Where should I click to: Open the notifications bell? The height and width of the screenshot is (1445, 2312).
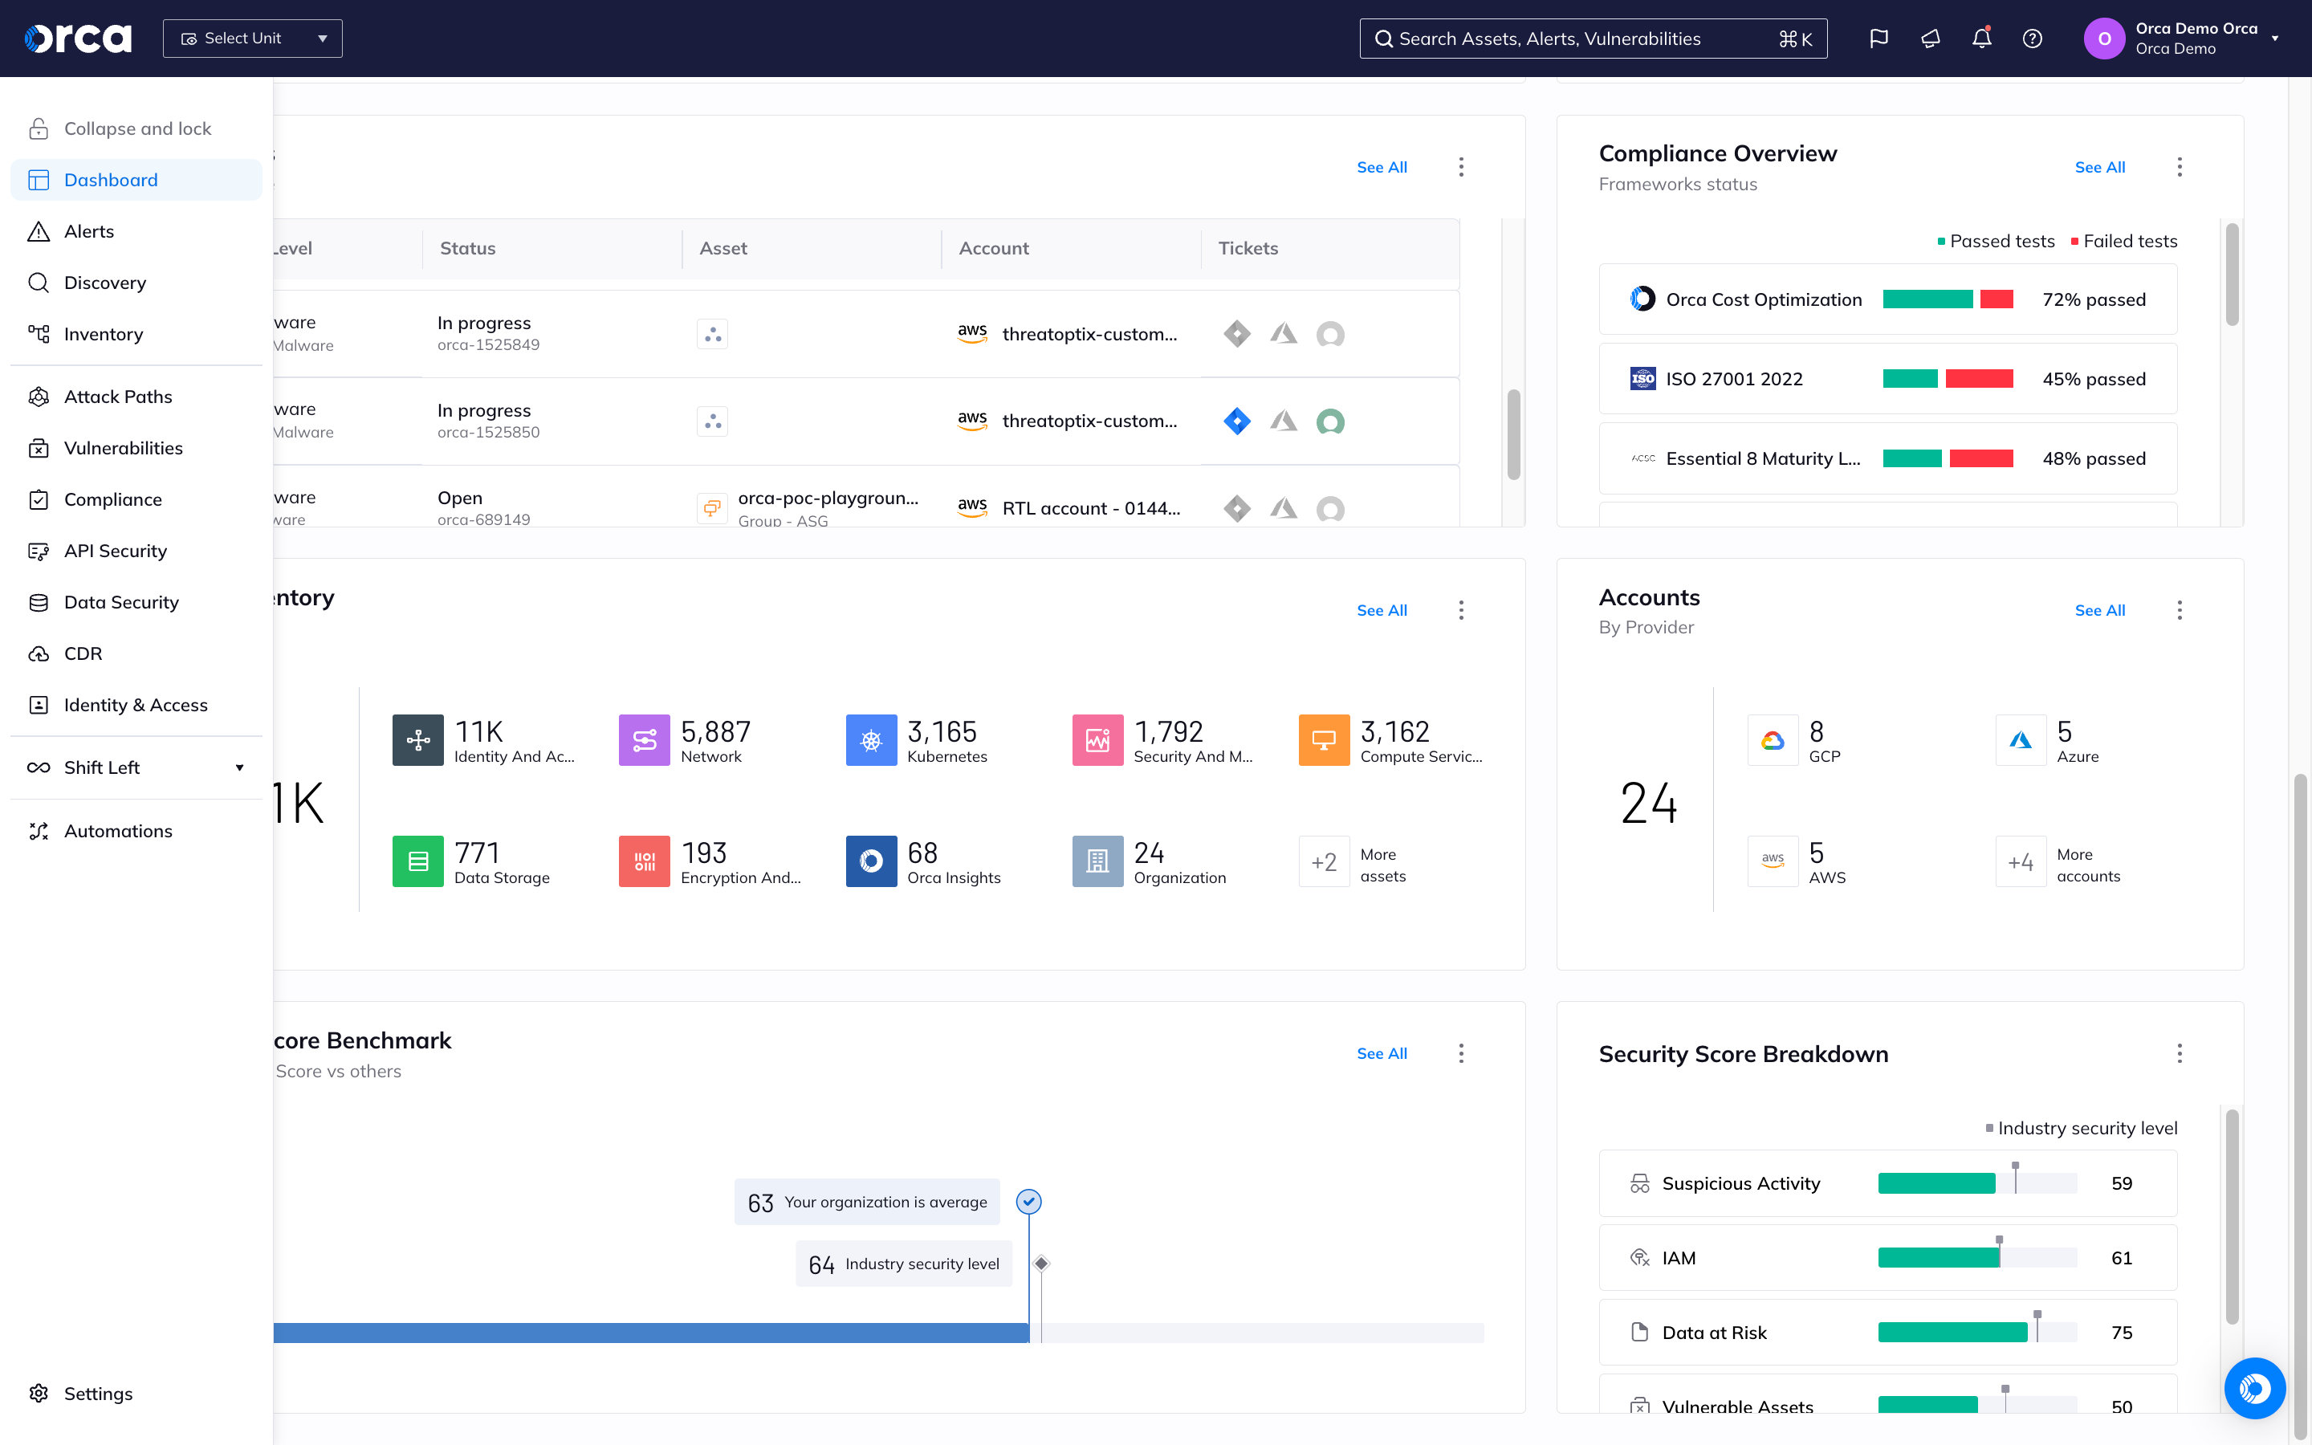pyautogui.click(x=1981, y=39)
